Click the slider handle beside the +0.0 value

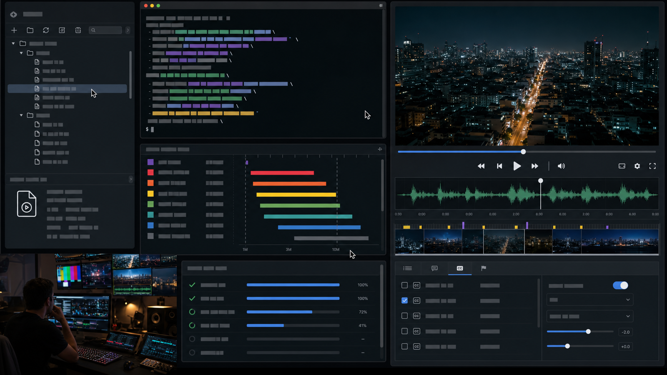click(567, 346)
